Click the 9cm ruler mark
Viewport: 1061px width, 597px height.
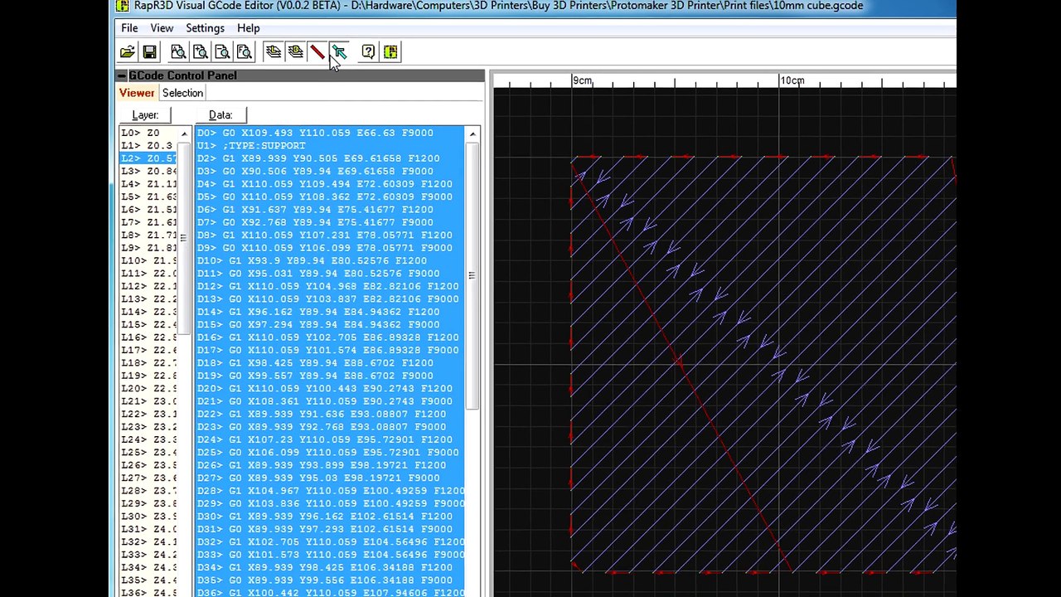(x=583, y=80)
